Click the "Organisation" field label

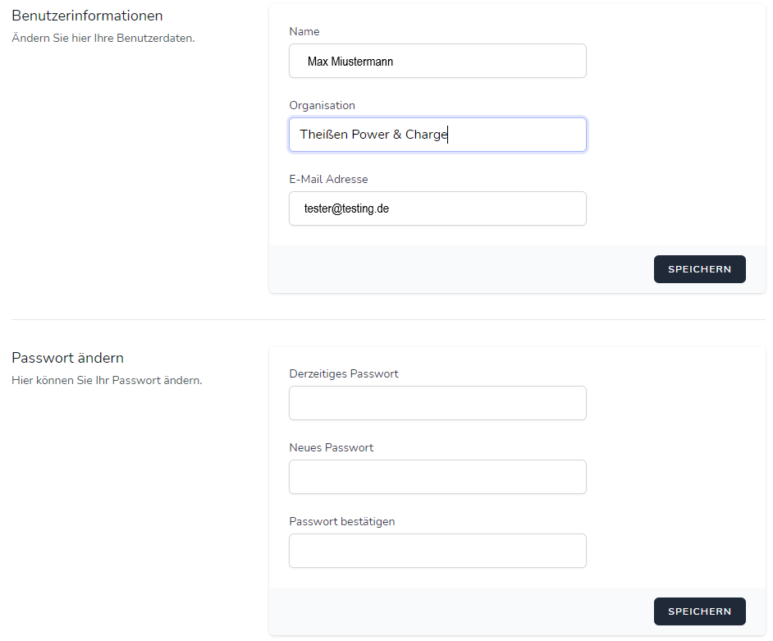(x=322, y=105)
